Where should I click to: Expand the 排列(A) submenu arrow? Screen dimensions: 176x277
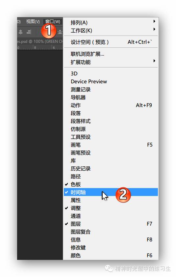pos(154,21)
